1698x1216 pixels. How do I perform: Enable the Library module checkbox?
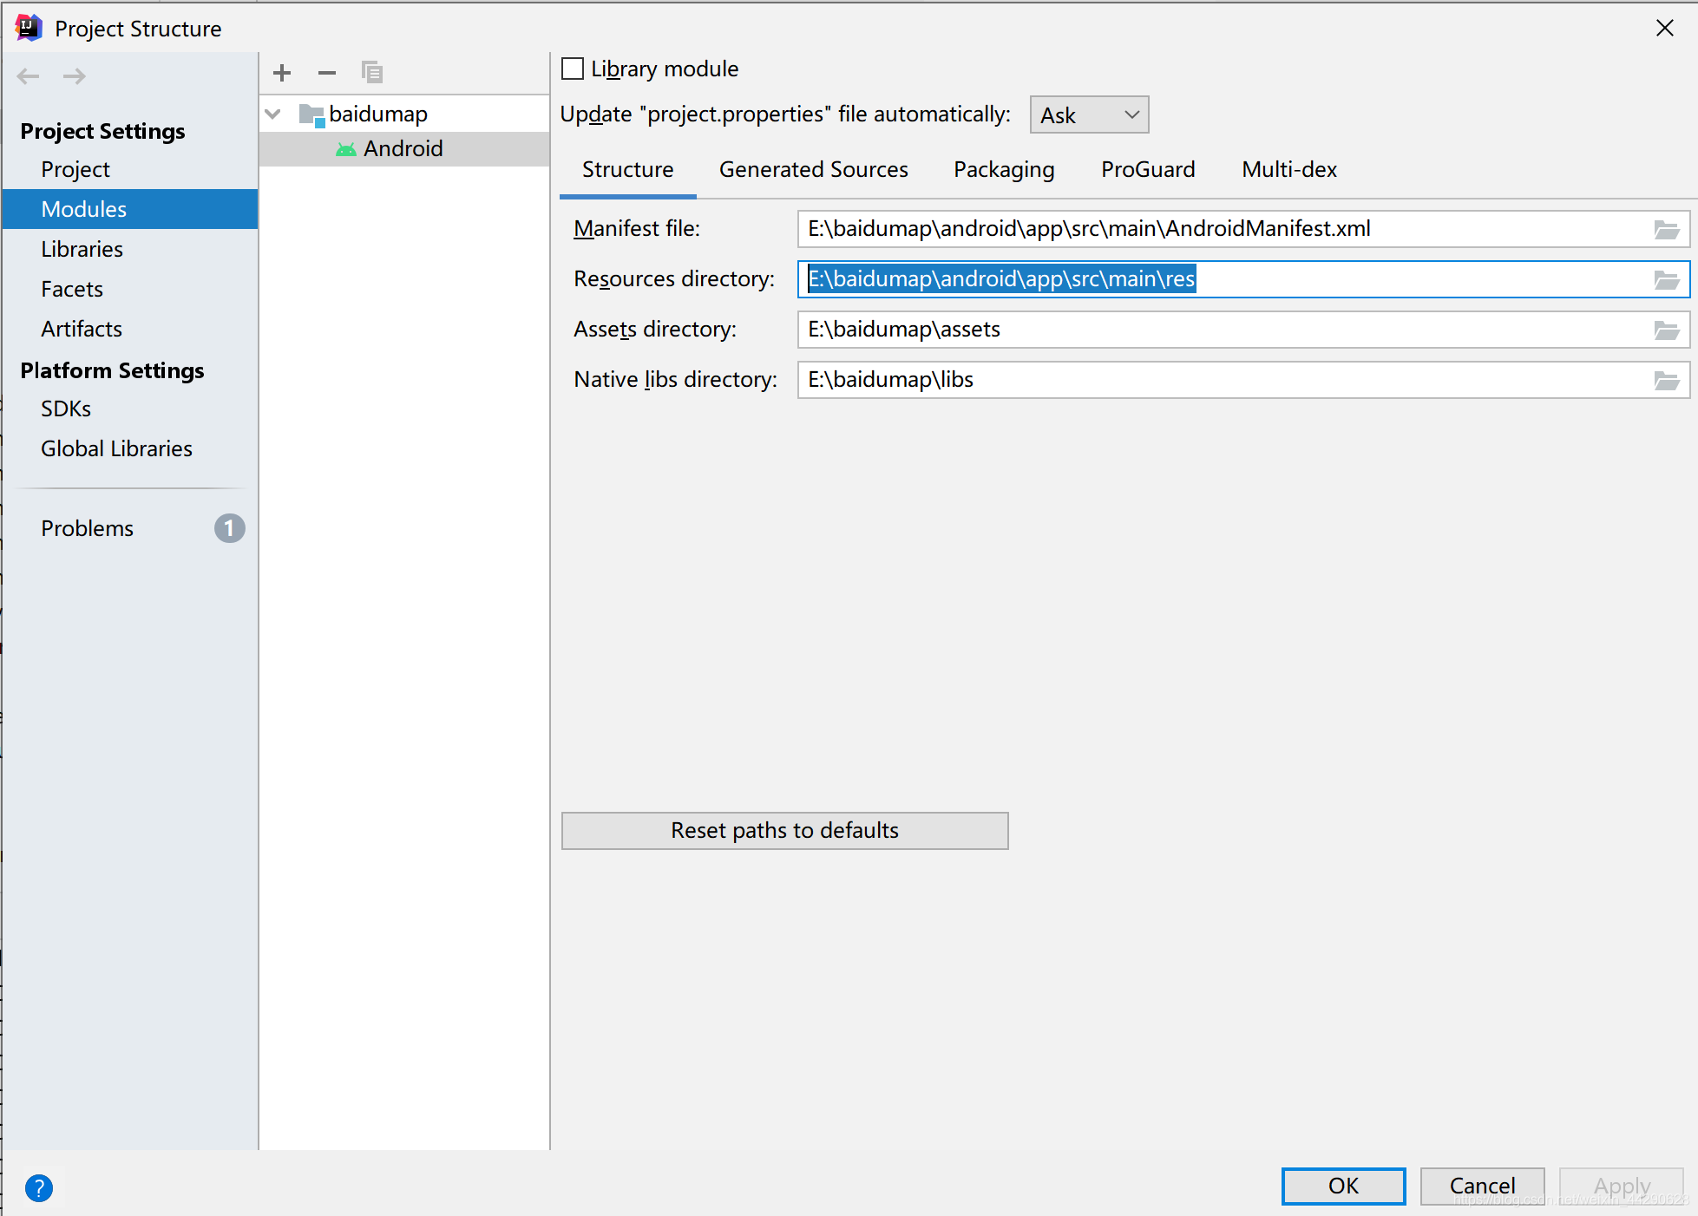click(x=572, y=68)
